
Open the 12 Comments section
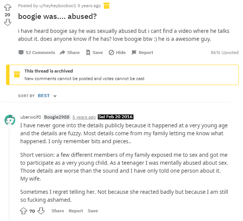pos(37,53)
